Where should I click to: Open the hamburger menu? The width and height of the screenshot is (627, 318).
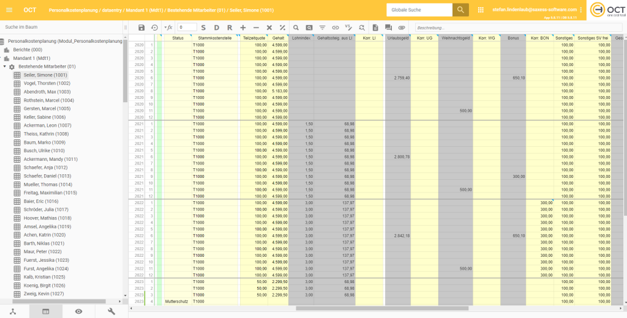pos(9,10)
